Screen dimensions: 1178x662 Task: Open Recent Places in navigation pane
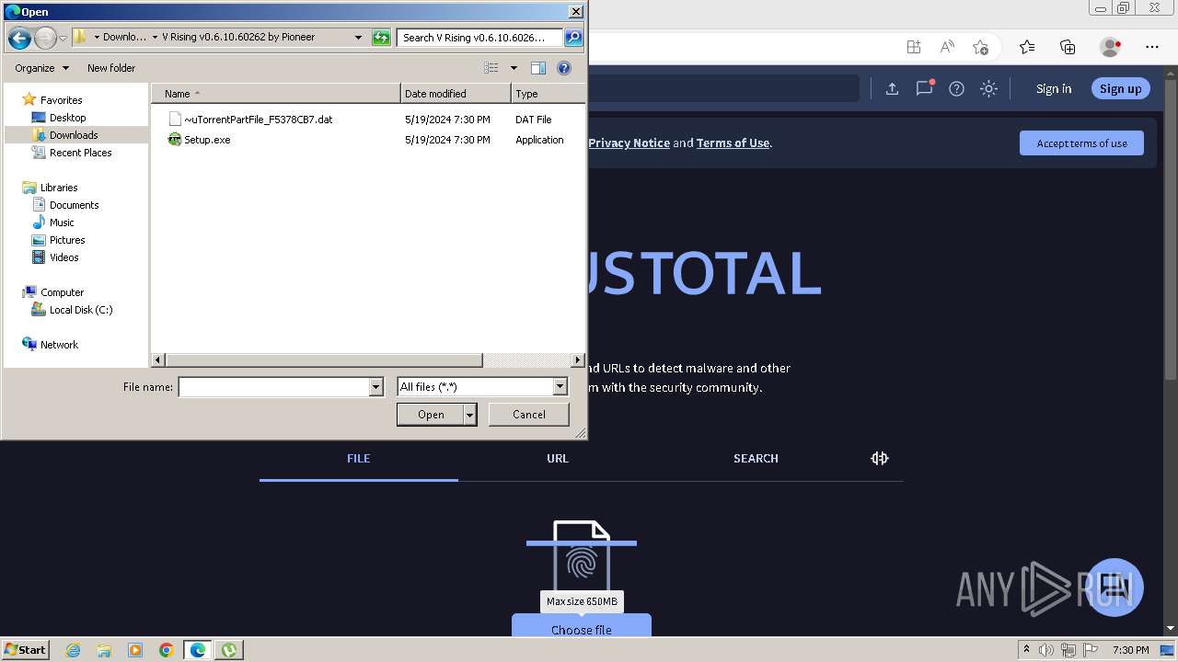pos(80,153)
